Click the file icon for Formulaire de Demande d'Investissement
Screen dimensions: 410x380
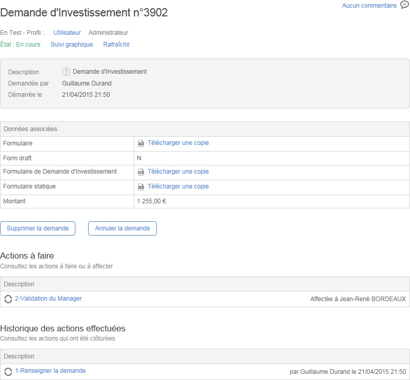(x=141, y=172)
